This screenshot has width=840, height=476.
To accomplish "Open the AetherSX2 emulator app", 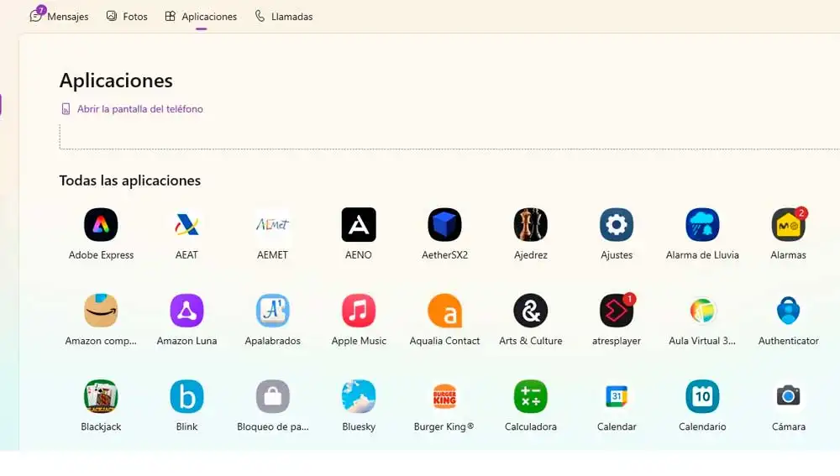I will pyautogui.click(x=444, y=225).
